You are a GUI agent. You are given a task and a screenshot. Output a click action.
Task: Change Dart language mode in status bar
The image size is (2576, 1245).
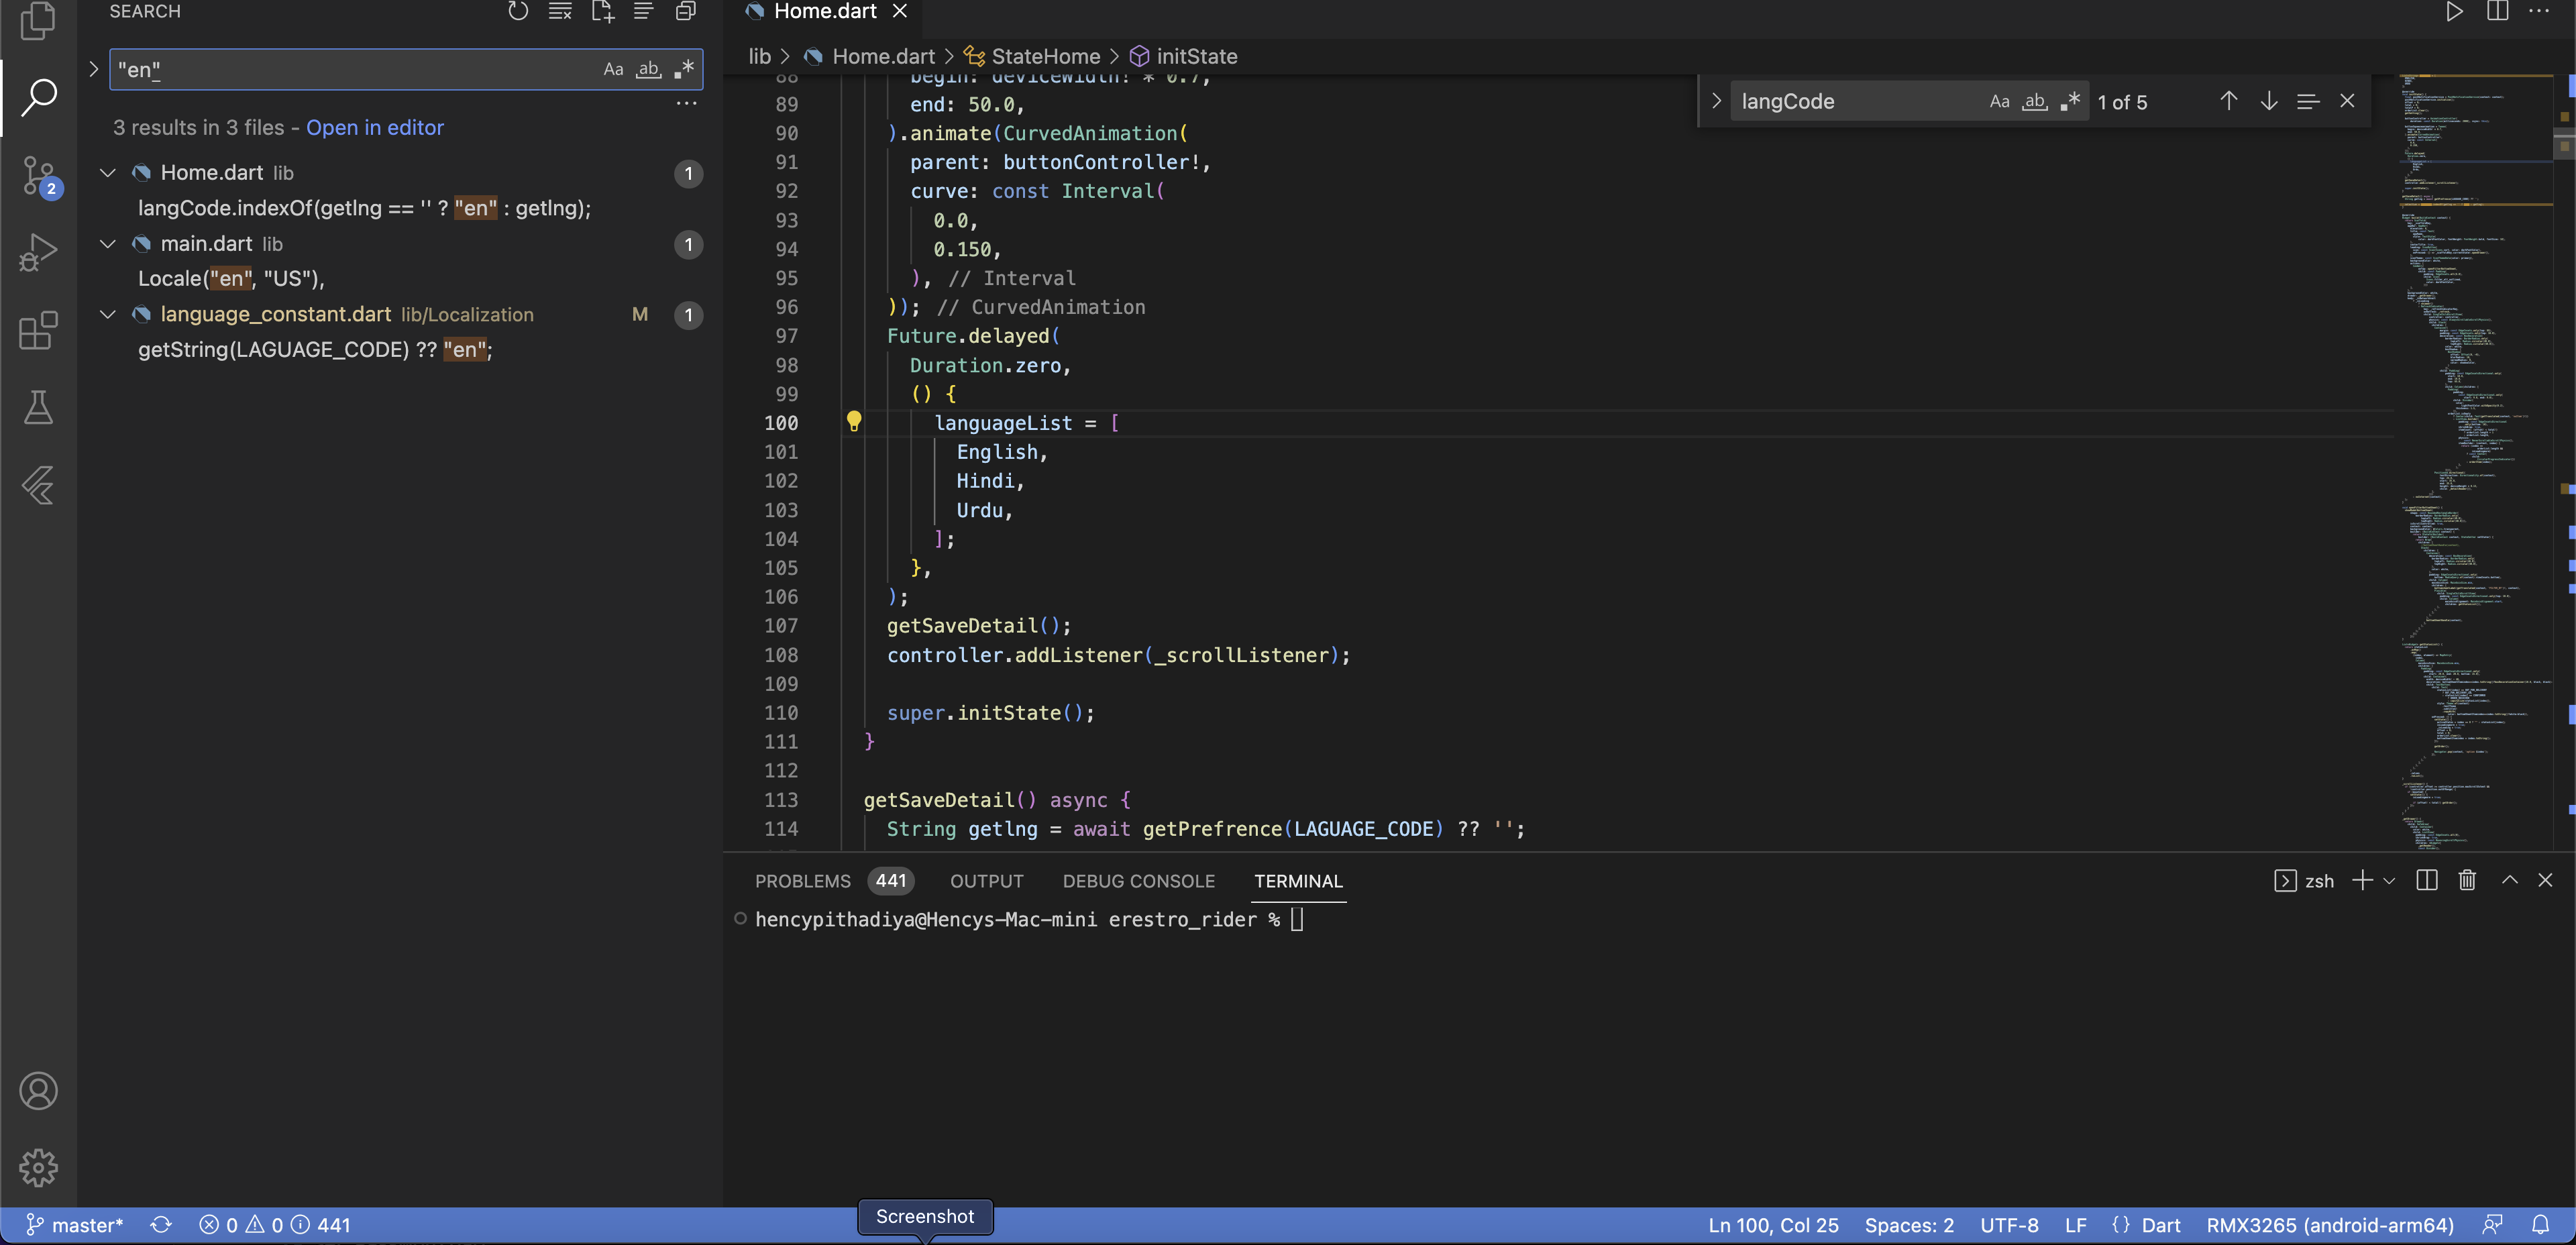coord(2160,1225)
